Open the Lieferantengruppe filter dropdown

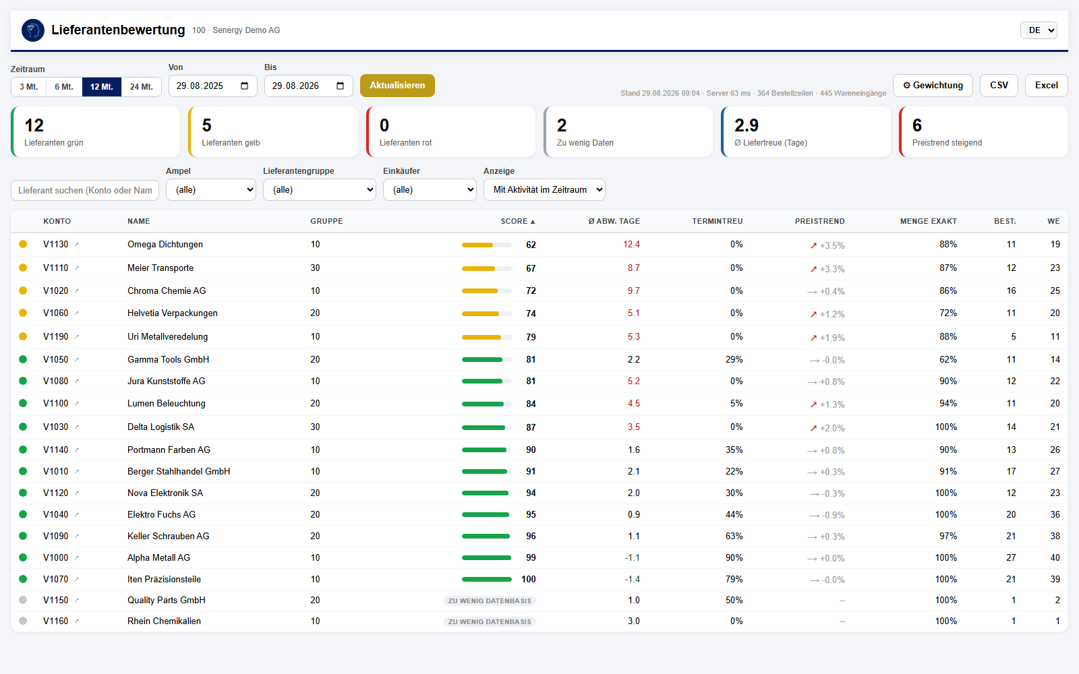coord(320,190)
